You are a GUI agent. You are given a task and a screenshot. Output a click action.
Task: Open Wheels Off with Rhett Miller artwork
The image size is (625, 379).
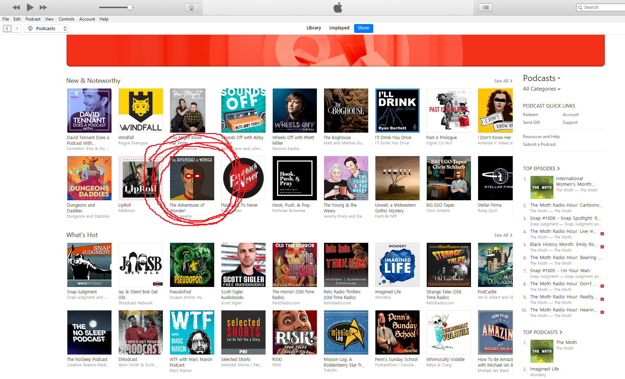click(295, 110)
